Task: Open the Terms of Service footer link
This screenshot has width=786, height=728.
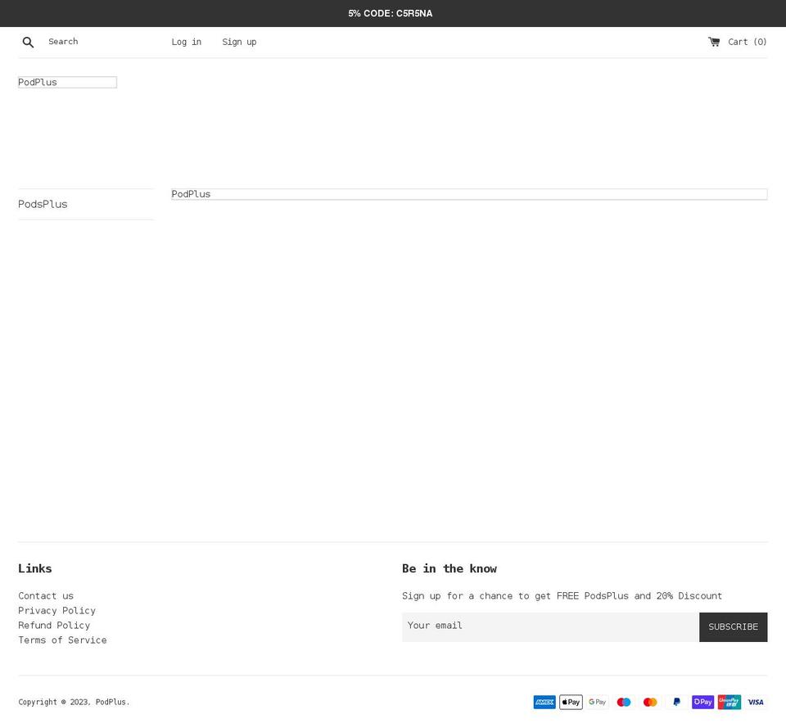Action: click(62, 640)
